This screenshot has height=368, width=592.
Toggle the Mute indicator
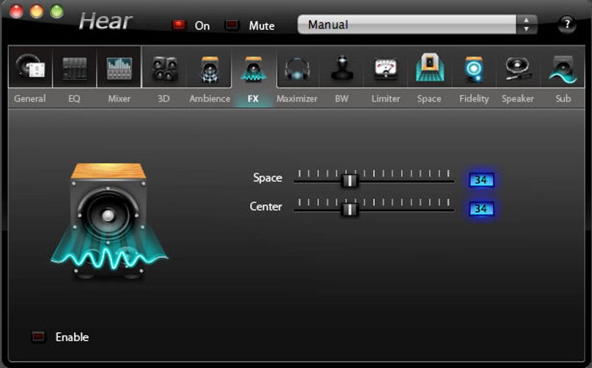click(x=232, y=25)
